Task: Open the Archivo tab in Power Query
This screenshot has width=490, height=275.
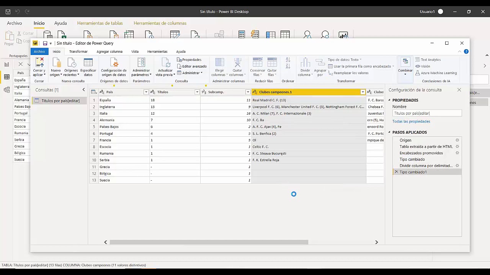Action: (39, 52)
